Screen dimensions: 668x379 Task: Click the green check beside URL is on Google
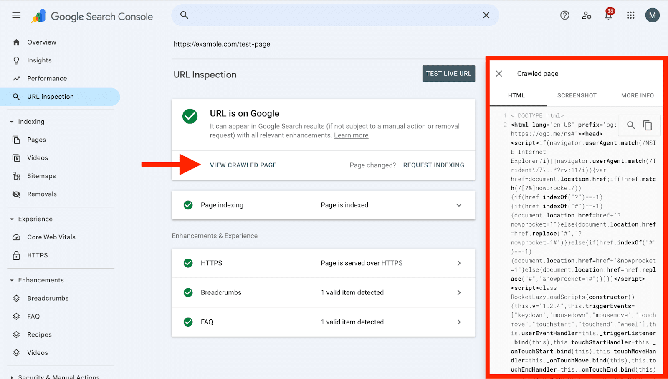190,116
